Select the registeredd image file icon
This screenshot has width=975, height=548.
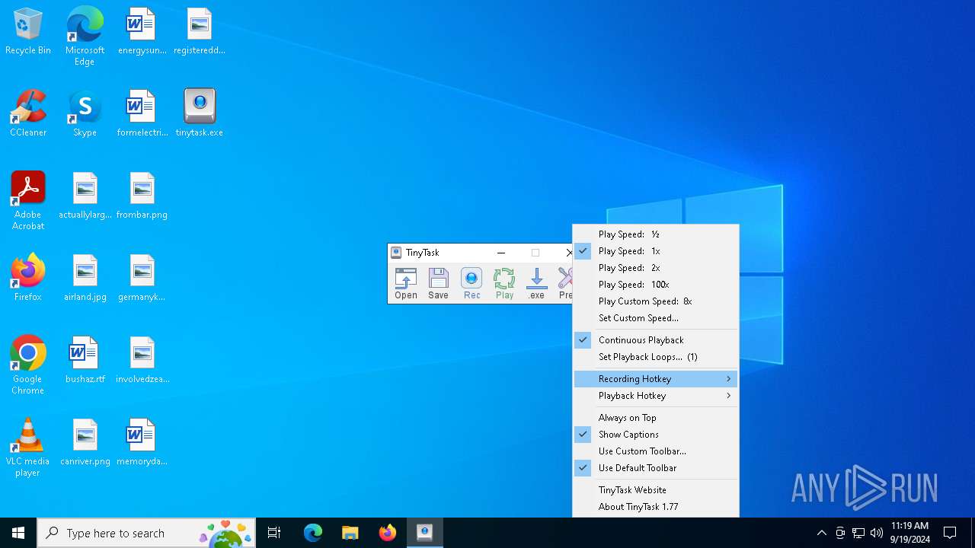(200, 31)
